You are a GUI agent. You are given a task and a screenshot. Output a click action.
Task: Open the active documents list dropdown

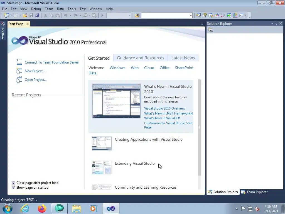point(202,24)
